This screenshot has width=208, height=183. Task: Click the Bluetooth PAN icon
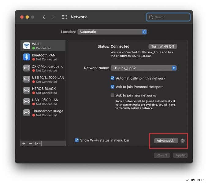click(27, 57)
